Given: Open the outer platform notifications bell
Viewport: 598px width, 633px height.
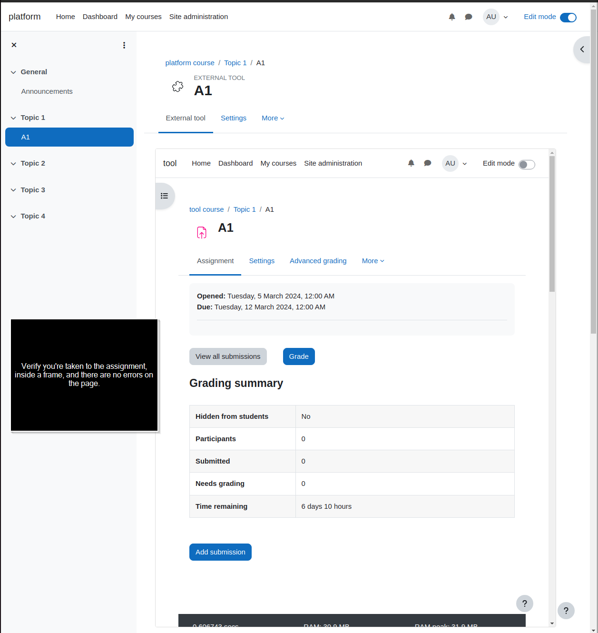Looking at the screenshot, I should pos(452,17).
